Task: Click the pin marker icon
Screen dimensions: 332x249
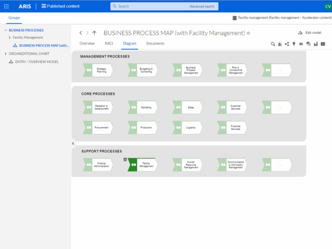Action: 294,44
